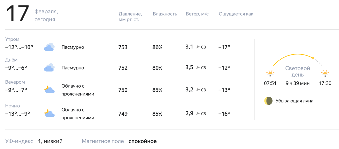339x149 pixels.
Task: Click the Вечером forecast description text
Action: [77, 90]
